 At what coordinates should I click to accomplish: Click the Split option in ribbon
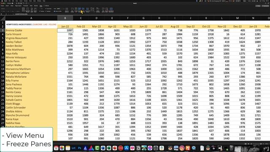click(x=92, y=8)
